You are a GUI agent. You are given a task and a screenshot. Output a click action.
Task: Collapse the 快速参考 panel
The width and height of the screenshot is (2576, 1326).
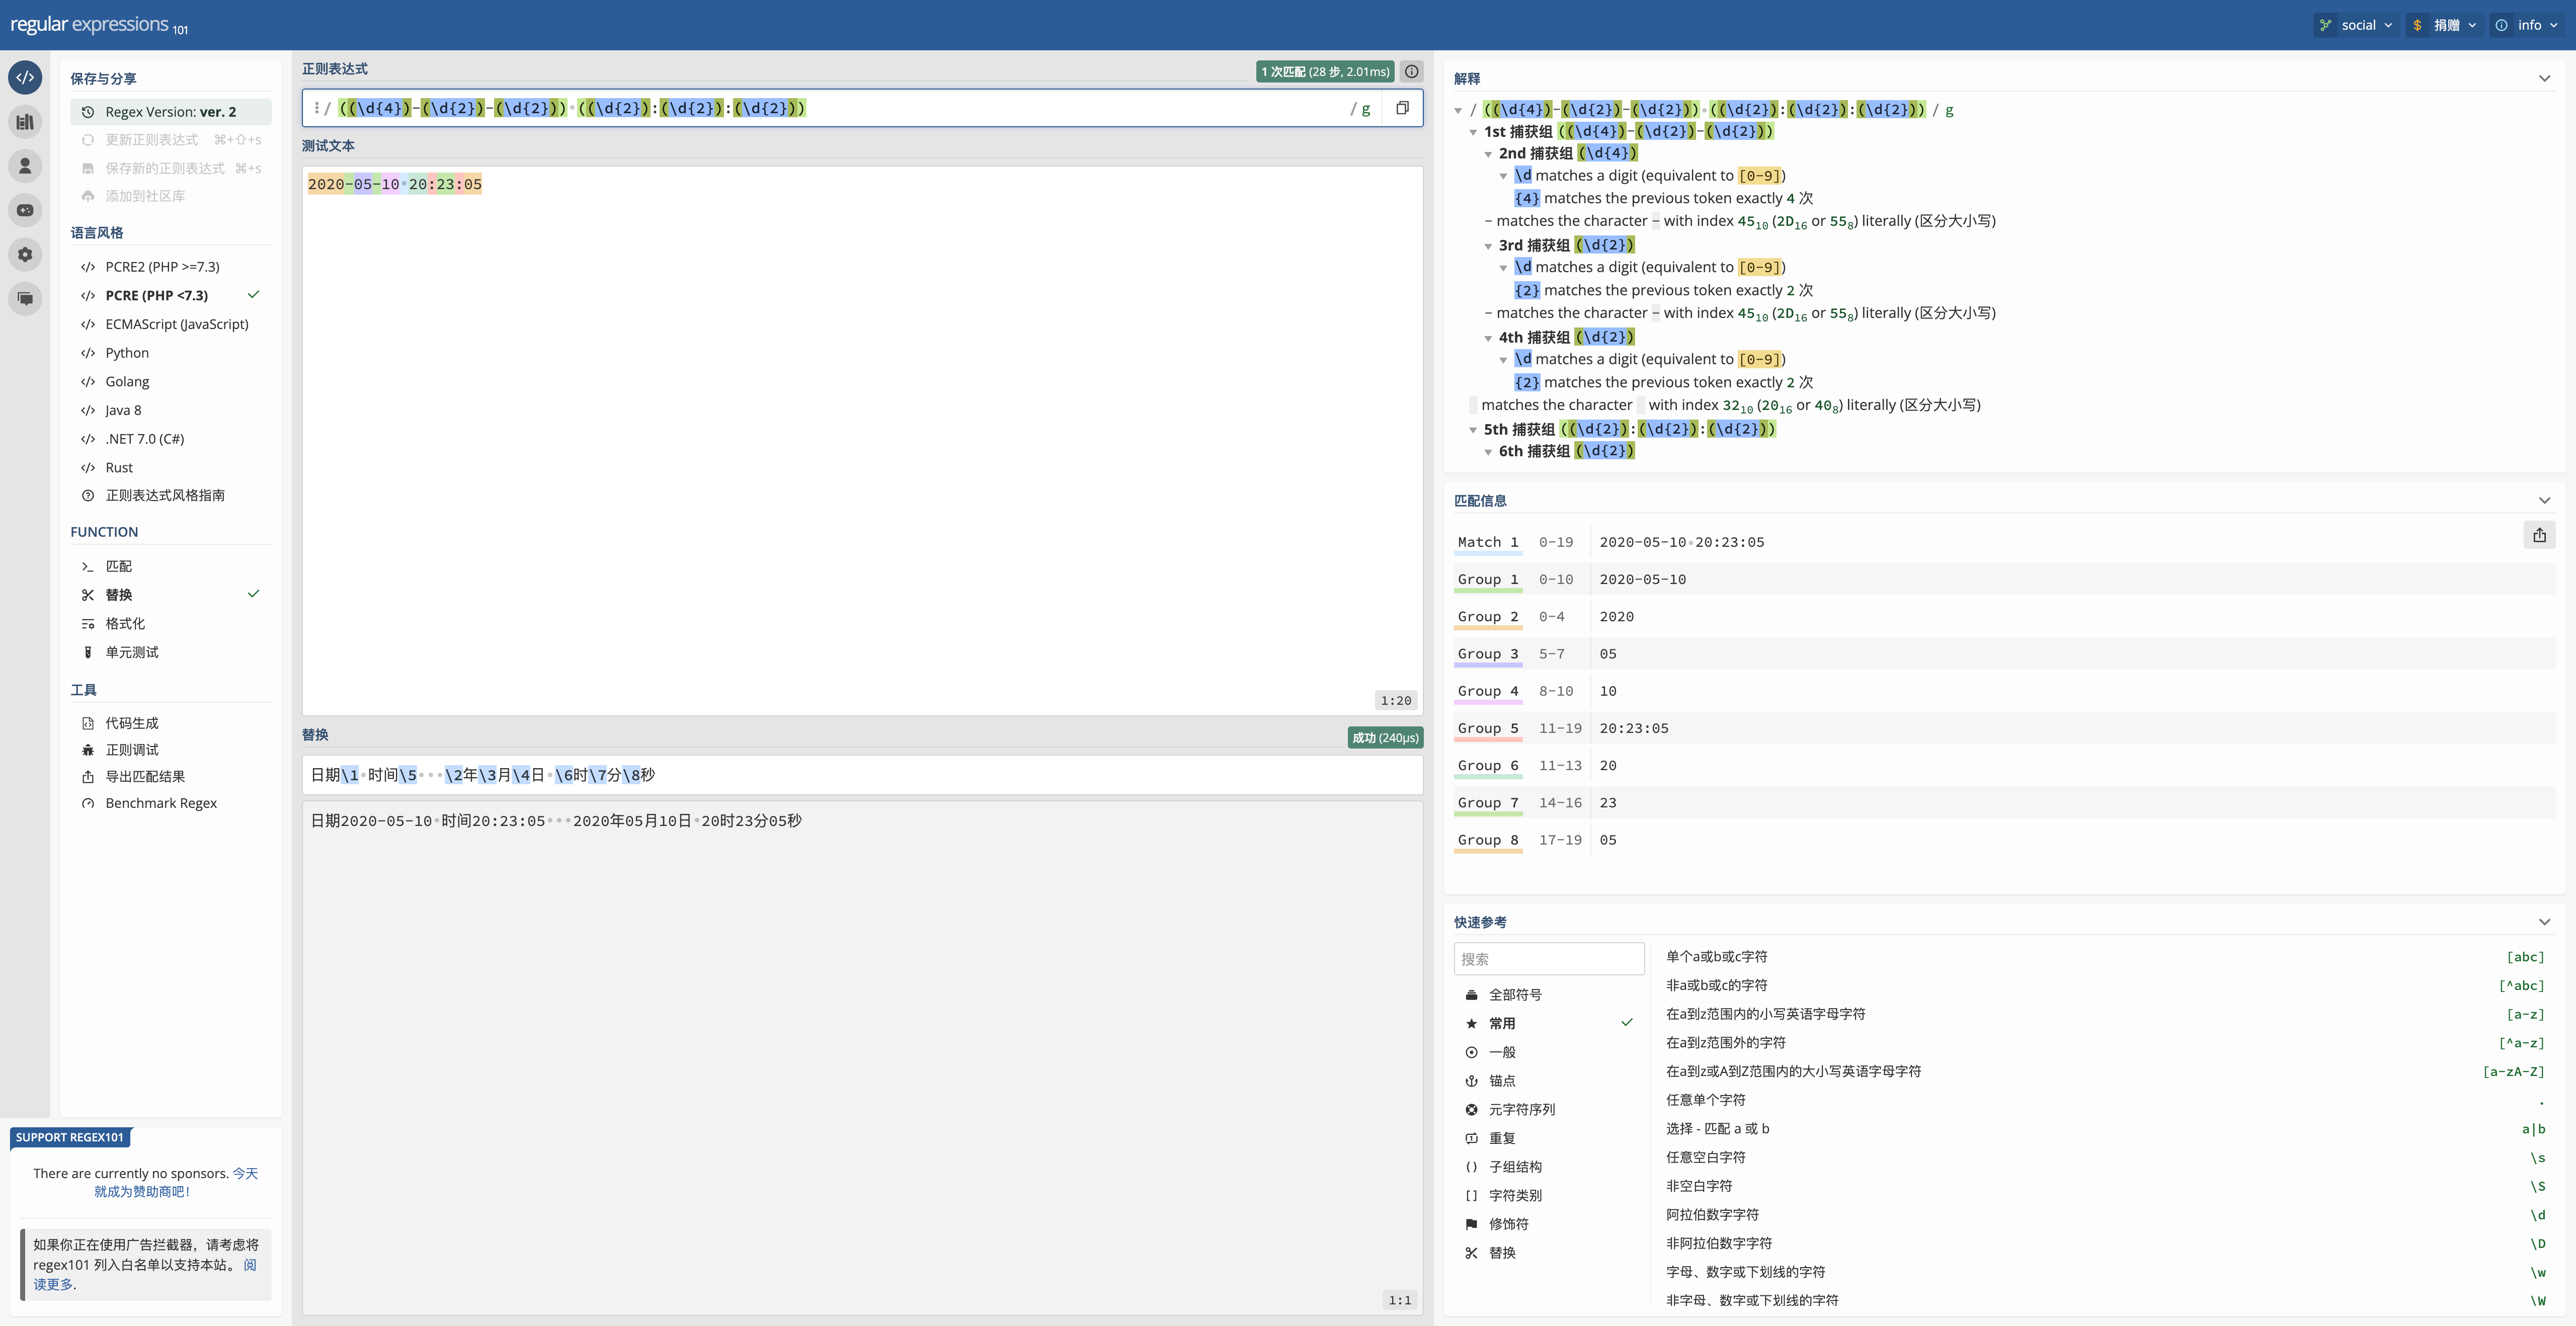[x=2544, y=922]
